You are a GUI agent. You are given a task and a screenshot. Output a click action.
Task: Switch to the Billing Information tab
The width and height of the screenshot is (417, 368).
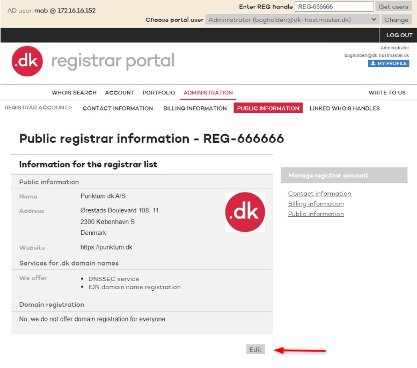click(195, 108)
